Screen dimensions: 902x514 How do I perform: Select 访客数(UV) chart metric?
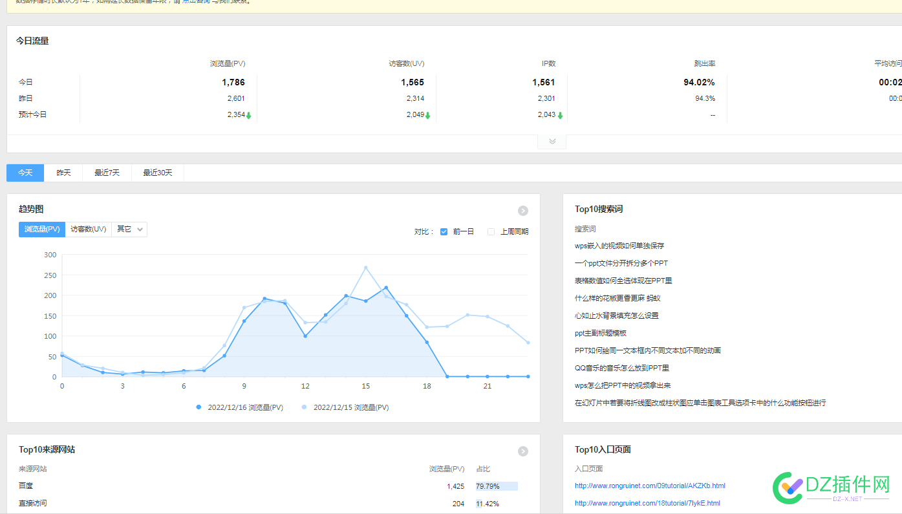[x=89, y=229]
